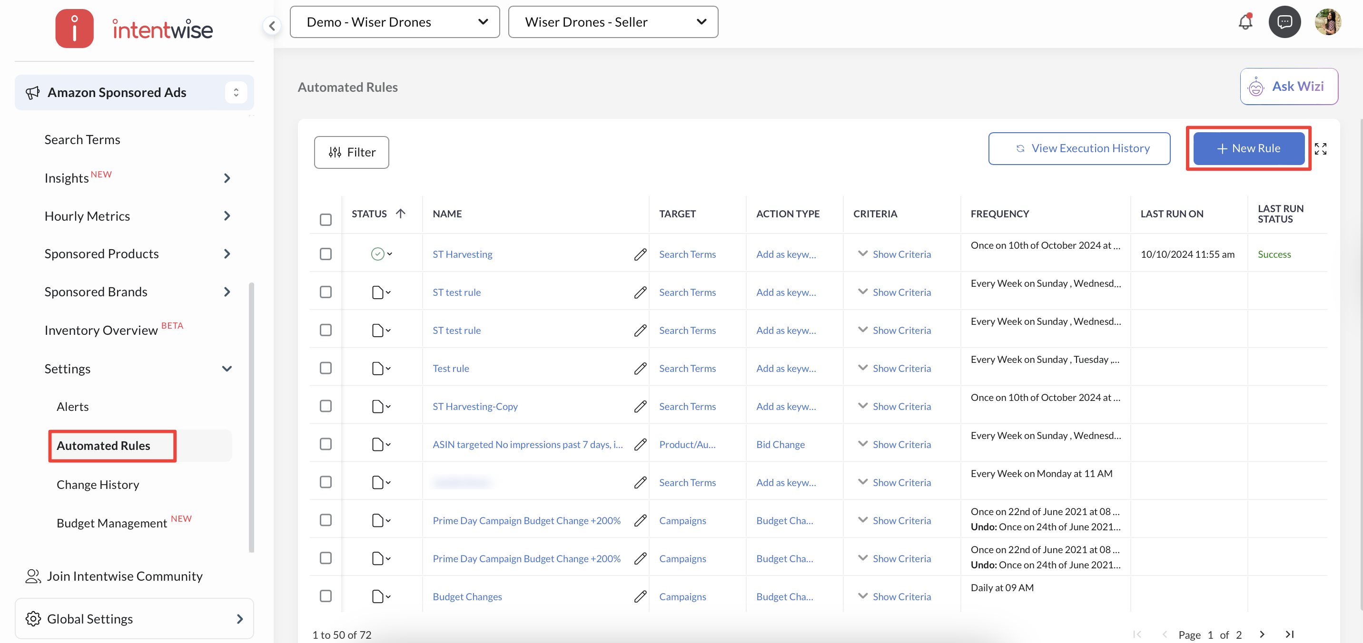Open status dropdown for ST Harvesting rule
Viewport: 1363px width, 643px height.
[x=382, y=254]
